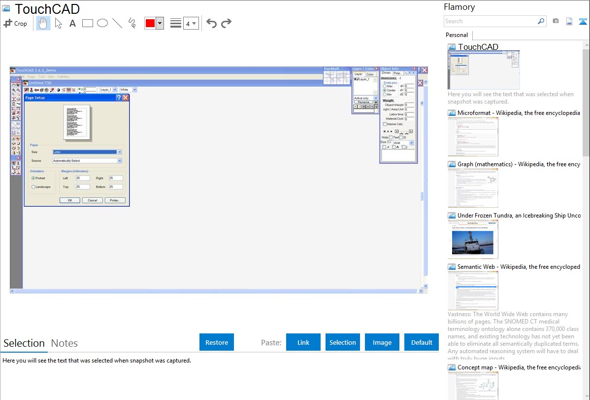Open the Microformat Wikipedia snapshot title

[x=519, y=113]
